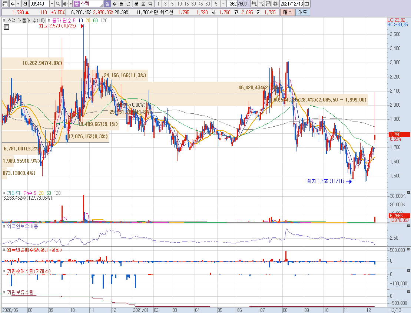Select the 월 monthly chart period
The width and height of the screenshot is (411, 313).
(x=121, y=4)
